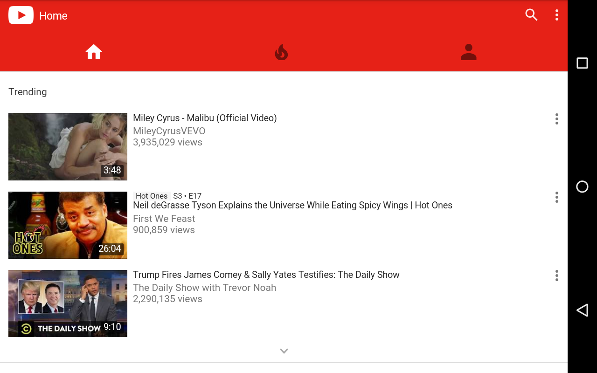Tap the YouTube logo

(x=21, y=14)
